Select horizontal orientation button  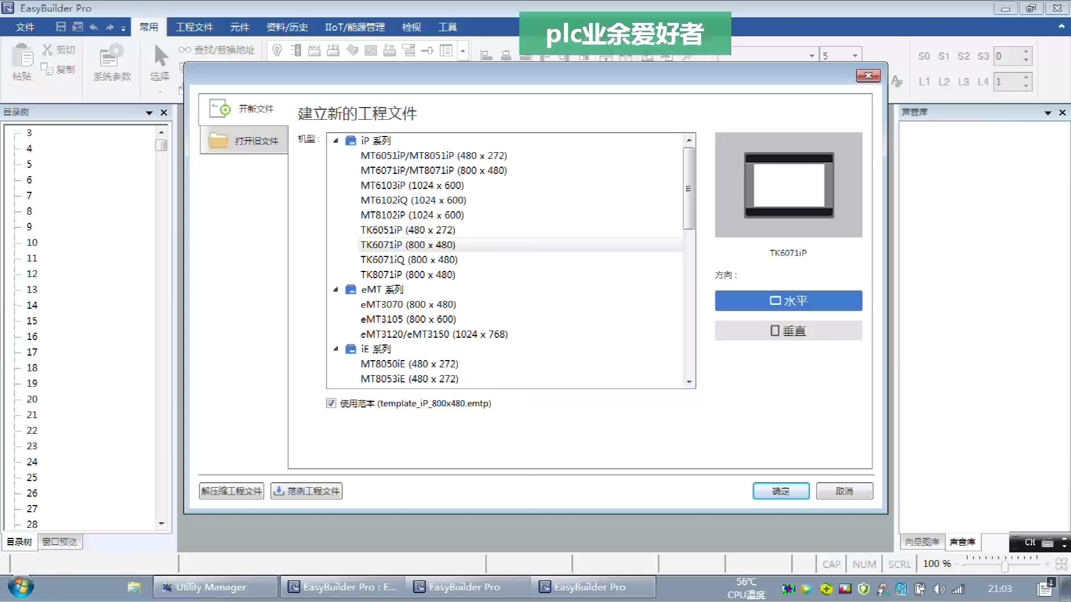(788, 300)
